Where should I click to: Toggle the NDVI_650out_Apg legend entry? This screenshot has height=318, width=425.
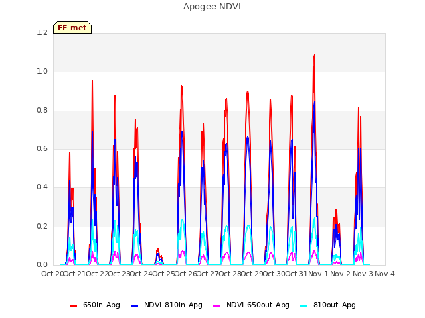point(251,305)
